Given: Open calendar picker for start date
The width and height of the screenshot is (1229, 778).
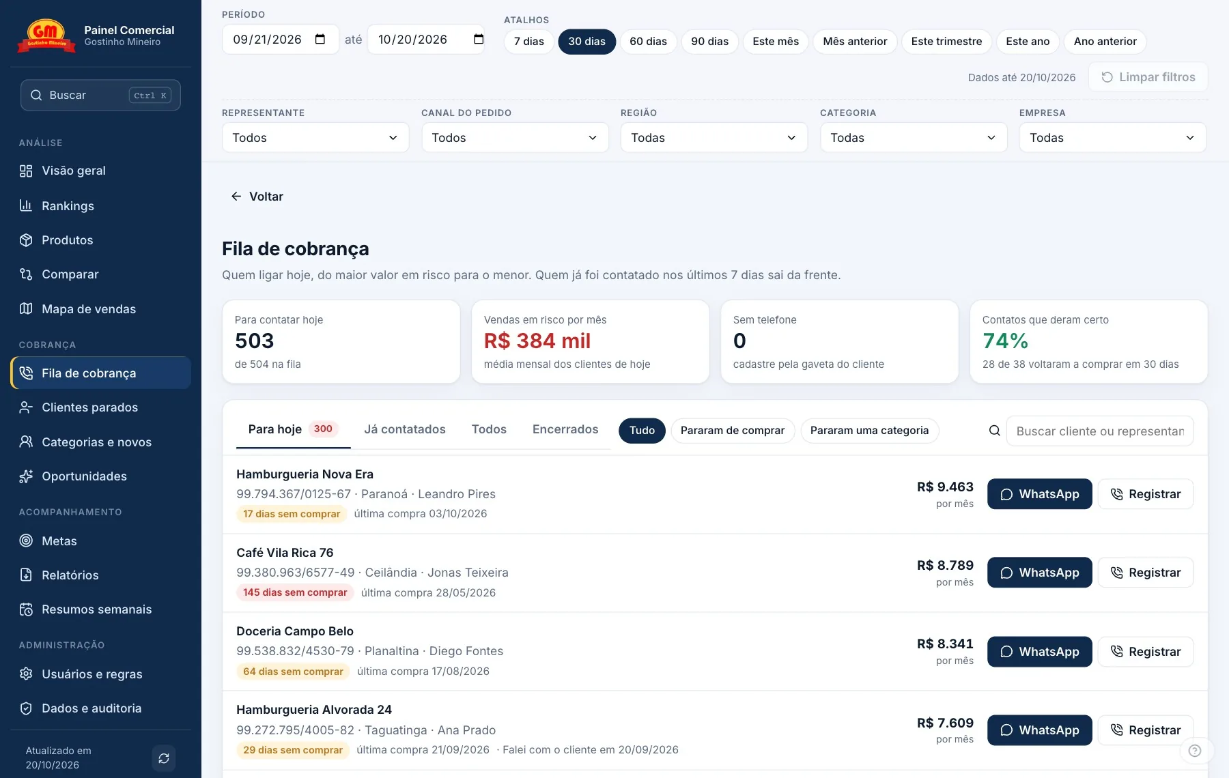Looking at the screenshot, I should [x=320, y=39].
